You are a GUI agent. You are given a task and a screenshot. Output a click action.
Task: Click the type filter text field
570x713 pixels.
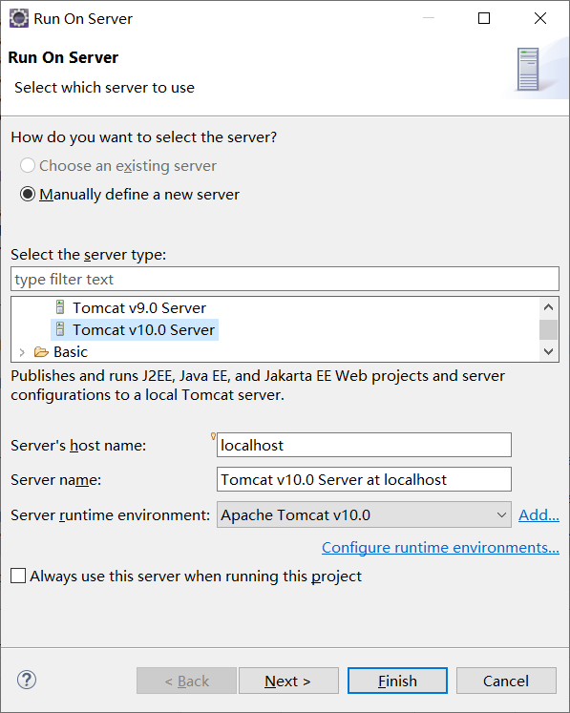coord(285,279)
